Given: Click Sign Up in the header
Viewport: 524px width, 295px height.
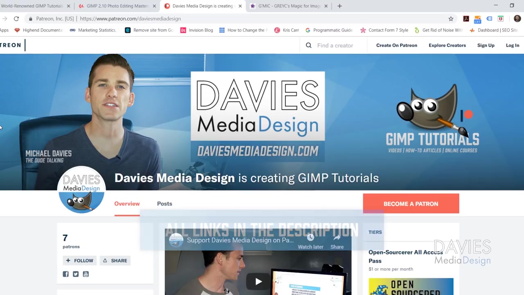Looking at the screenshot, I should (x=486, y=45).
